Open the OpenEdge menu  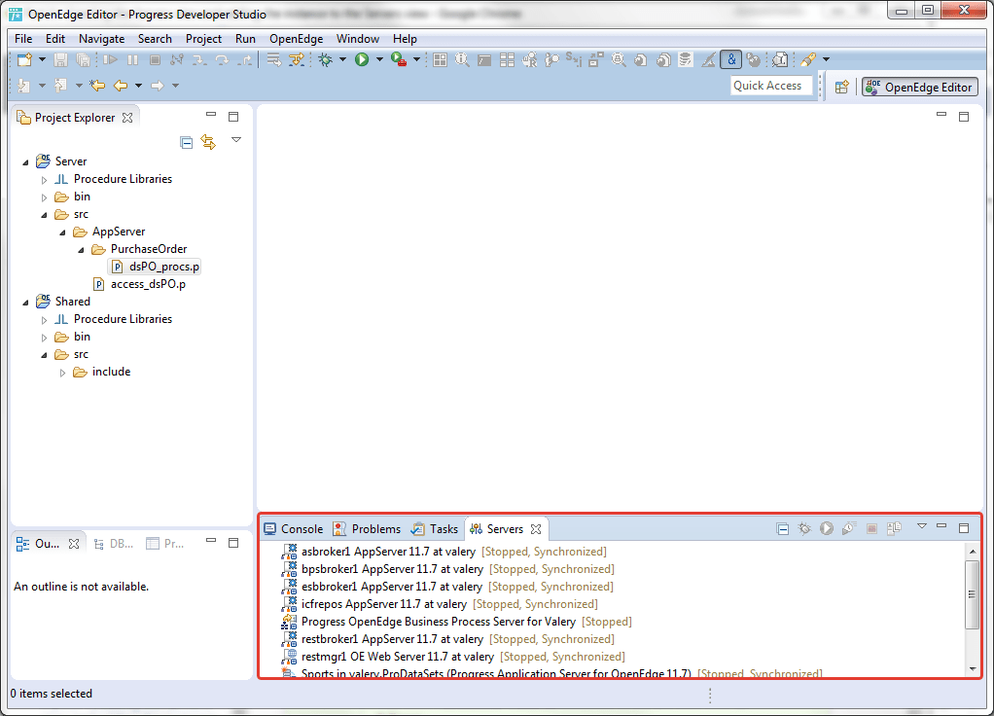coord(296,39)
